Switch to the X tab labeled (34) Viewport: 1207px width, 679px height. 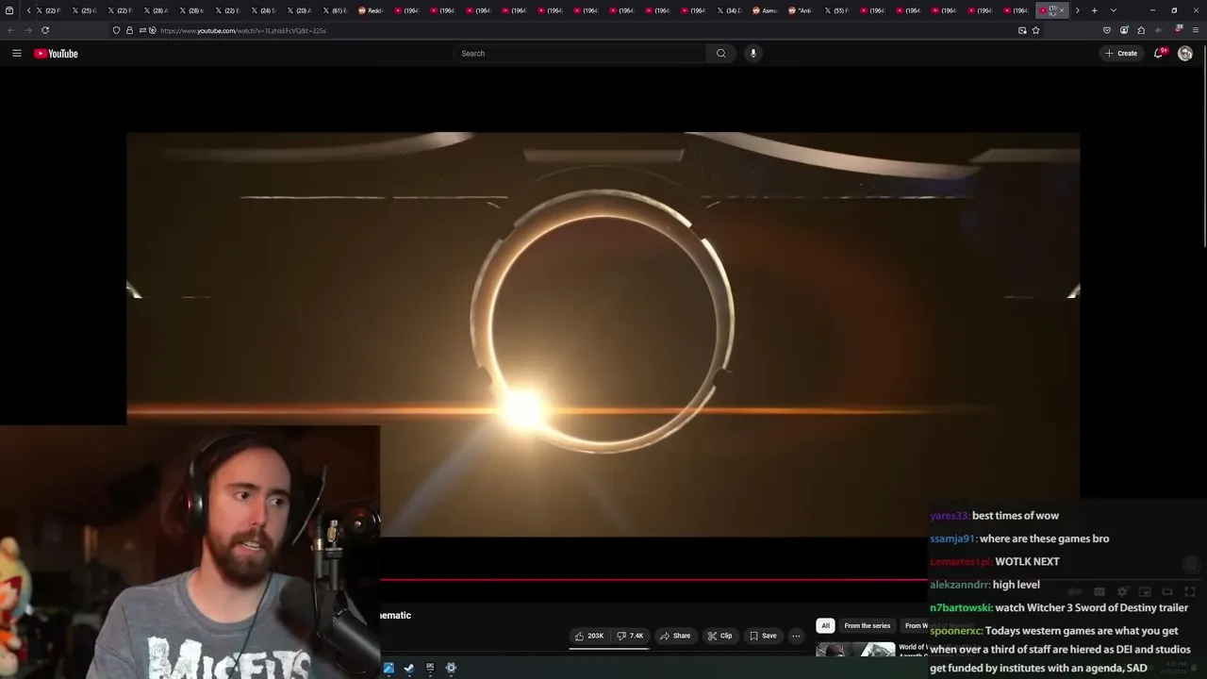coord(729,10)
